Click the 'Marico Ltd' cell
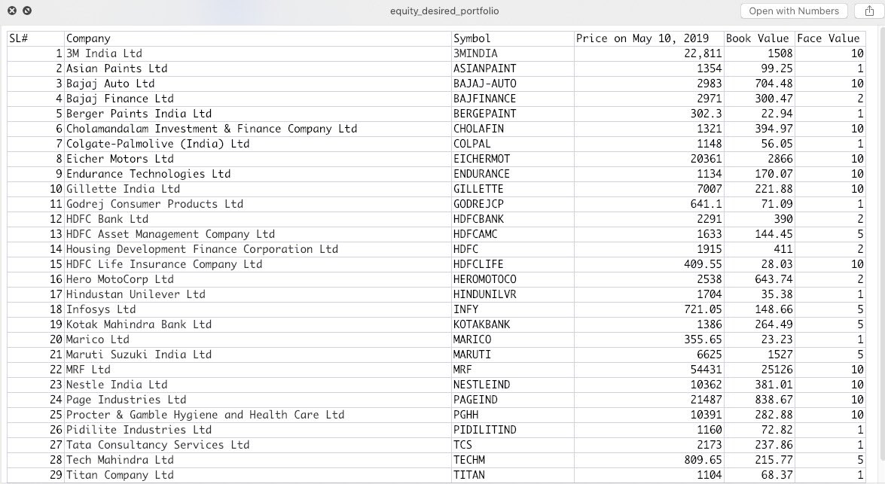Screen dimensions: 885x484 (x=258, y=339)
